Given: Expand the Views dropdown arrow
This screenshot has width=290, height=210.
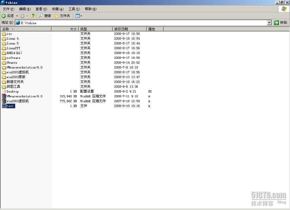Looking at the screenshot, I should pos(81,16).
